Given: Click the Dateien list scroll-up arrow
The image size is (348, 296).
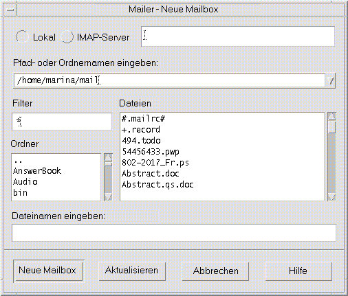Looking at the screenshot, I should pyautogui.click(x=331, y=116).
